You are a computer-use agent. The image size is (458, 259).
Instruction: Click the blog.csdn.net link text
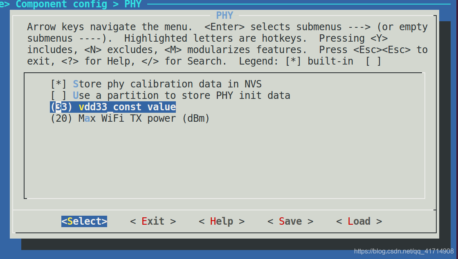coord(404,251)
